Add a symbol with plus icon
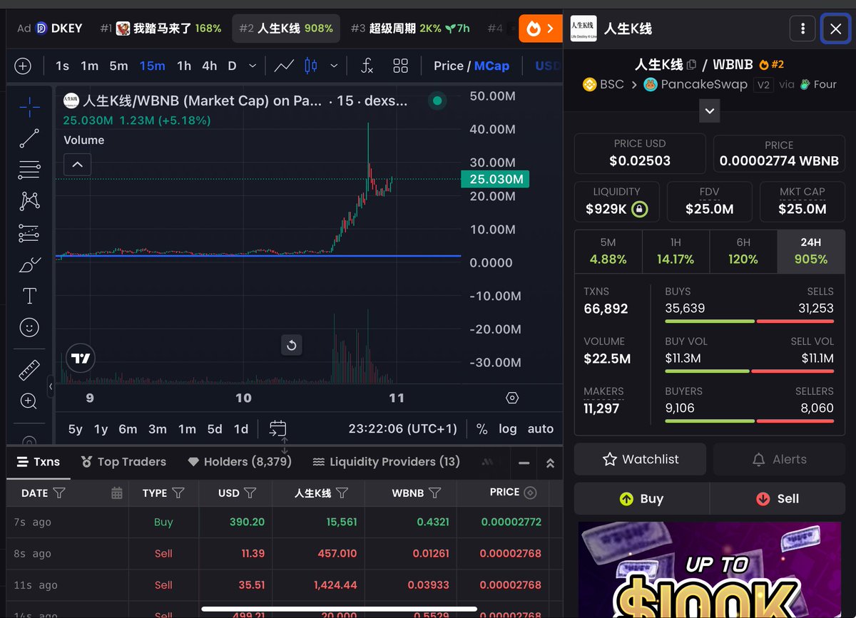This screenshot has width=856, height=618. (x=23, y=66)
